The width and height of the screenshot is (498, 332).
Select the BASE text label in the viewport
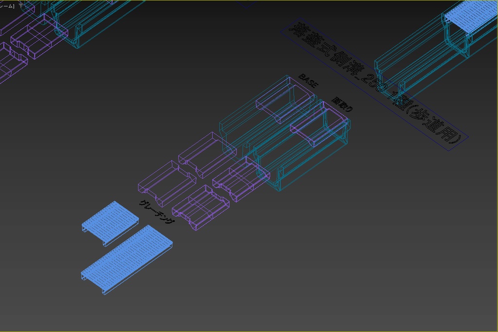[x=308, y=81]
